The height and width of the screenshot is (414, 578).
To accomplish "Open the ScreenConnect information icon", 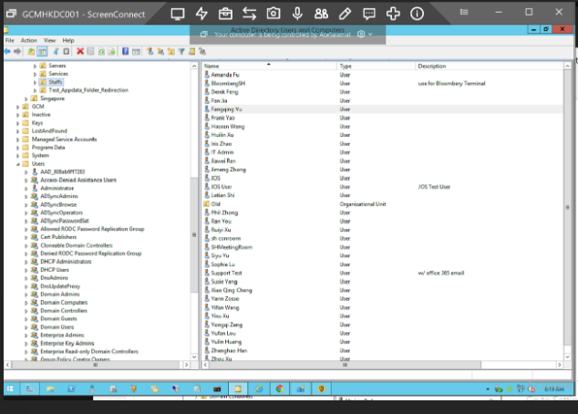I will pyautogui.click(x=417, y=14).
